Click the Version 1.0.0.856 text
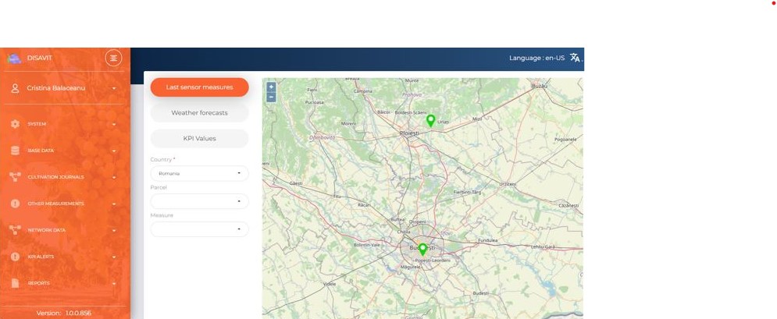The image size is (777, 319). coord(64,313)
